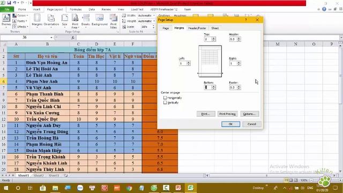Screen dimensions: 343x193
Task: Confirm dialog with OK button
Action: pyautogui.click(x=230, y=124)
